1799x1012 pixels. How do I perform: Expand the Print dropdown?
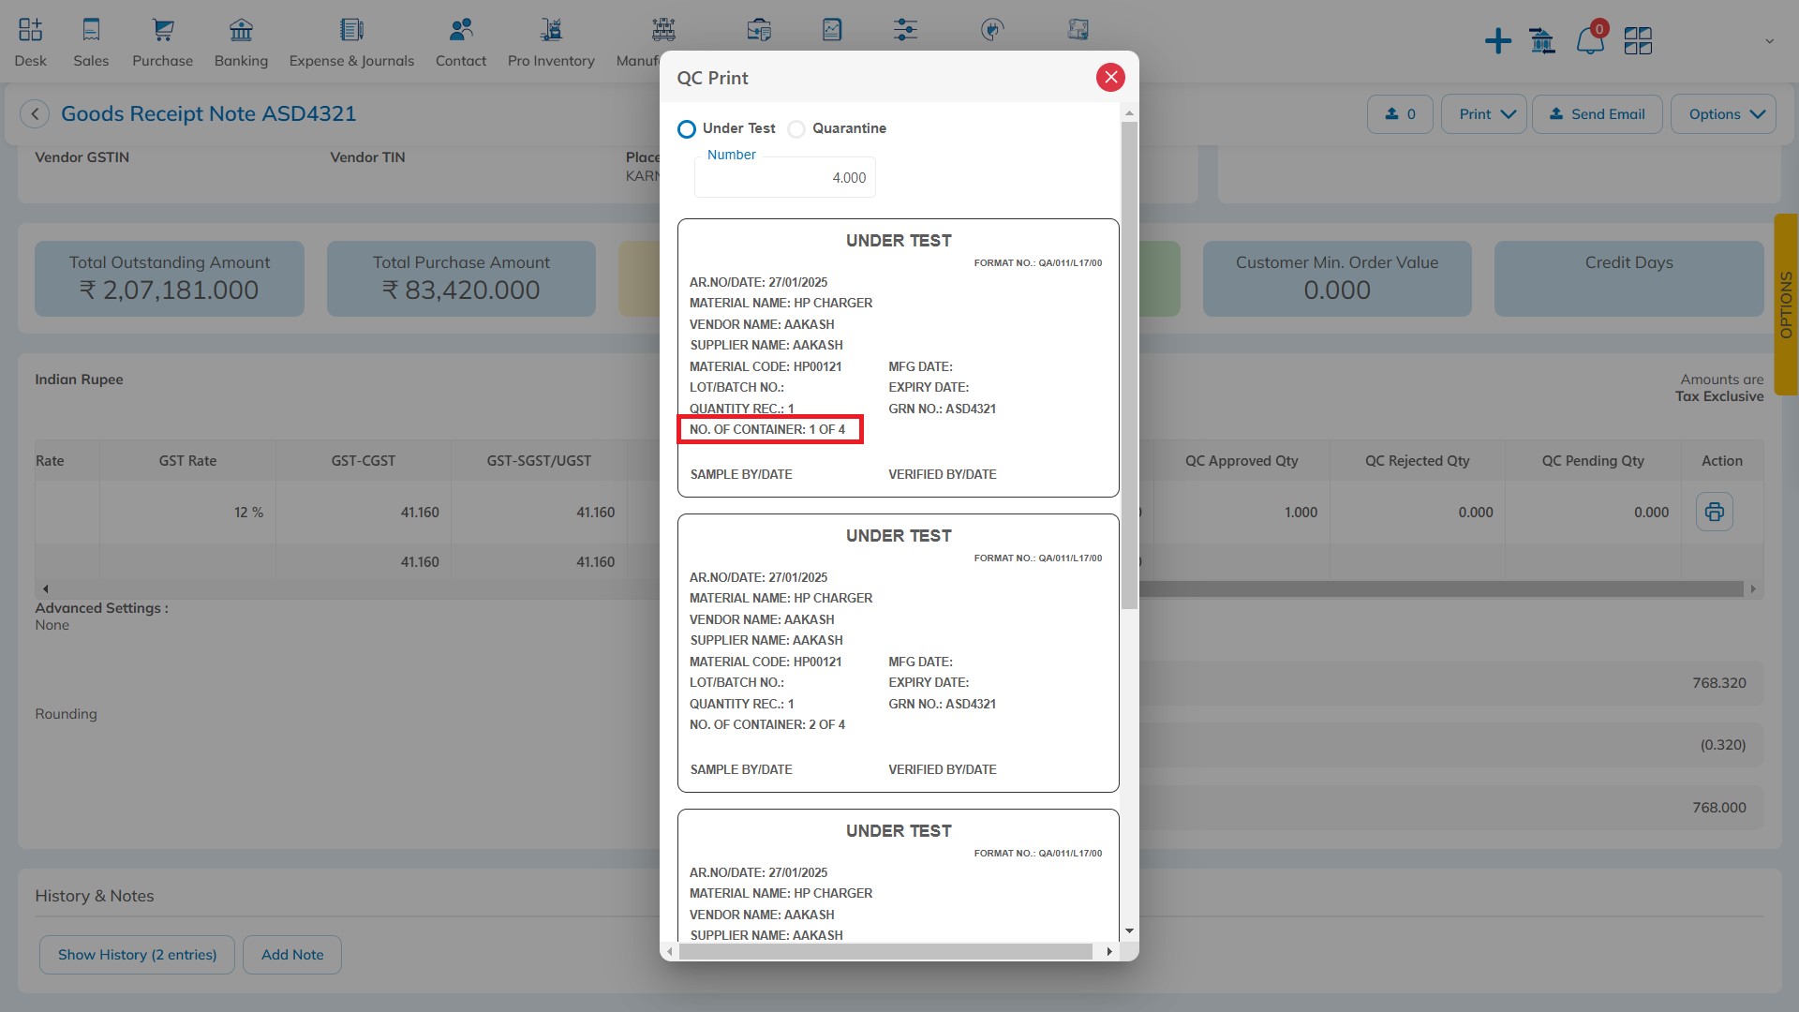(x=1484, y=114)
